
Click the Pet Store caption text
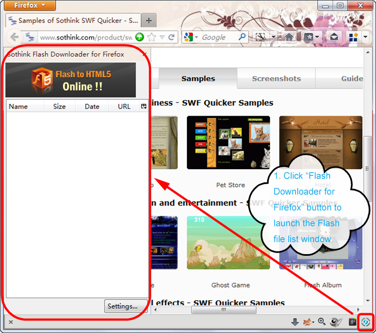(x=231, y=185)
